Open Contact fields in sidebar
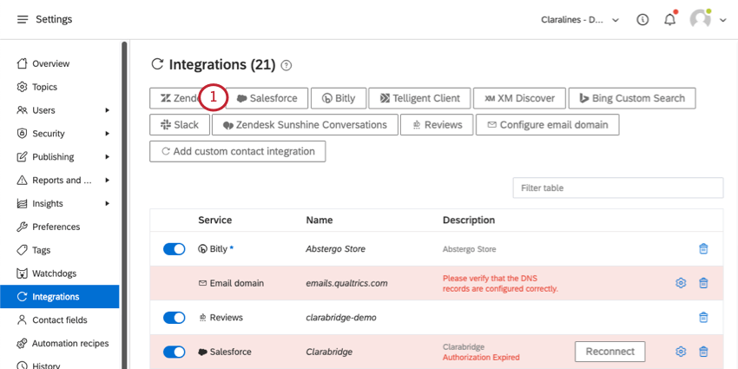 click(59, 320)
